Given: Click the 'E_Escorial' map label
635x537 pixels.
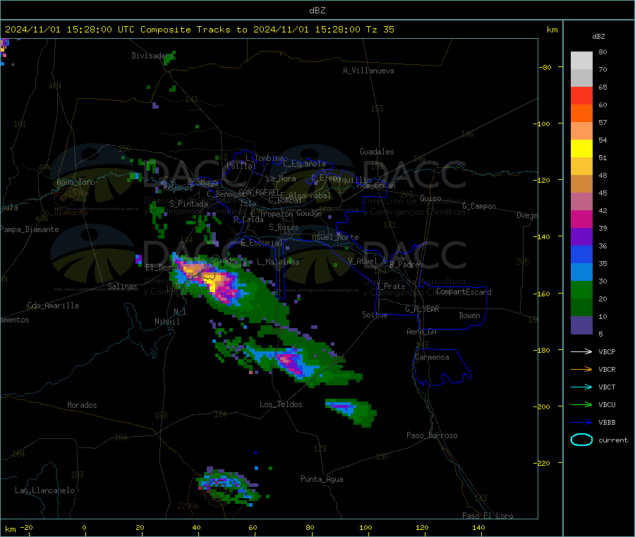Looking at the screenshot, I should pos(262,243).
